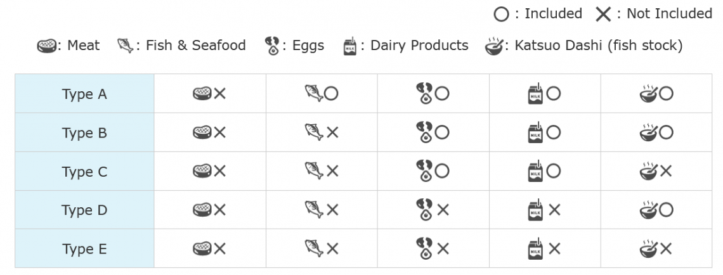This screenshot has width=723, height=275.
Task: Click the Not Included cross symbol in legend
Action: 602,15
